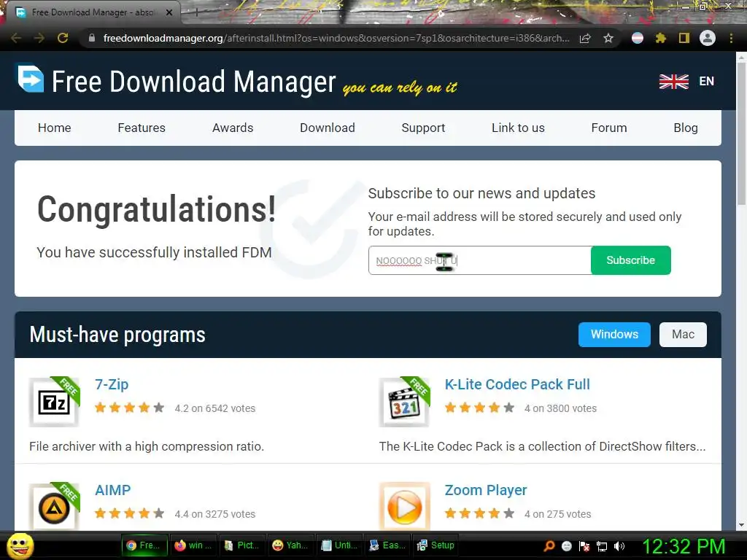Click the UK flag language icon
The image size is (747, 560).
point(673,82)
